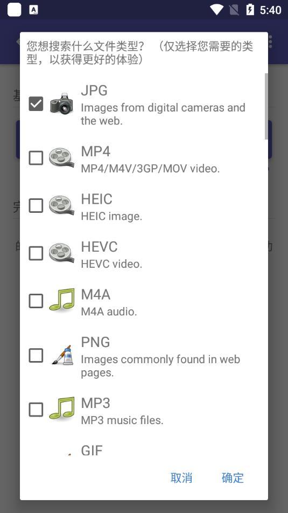Confirm with the 确定 button

tap(233, 478)
